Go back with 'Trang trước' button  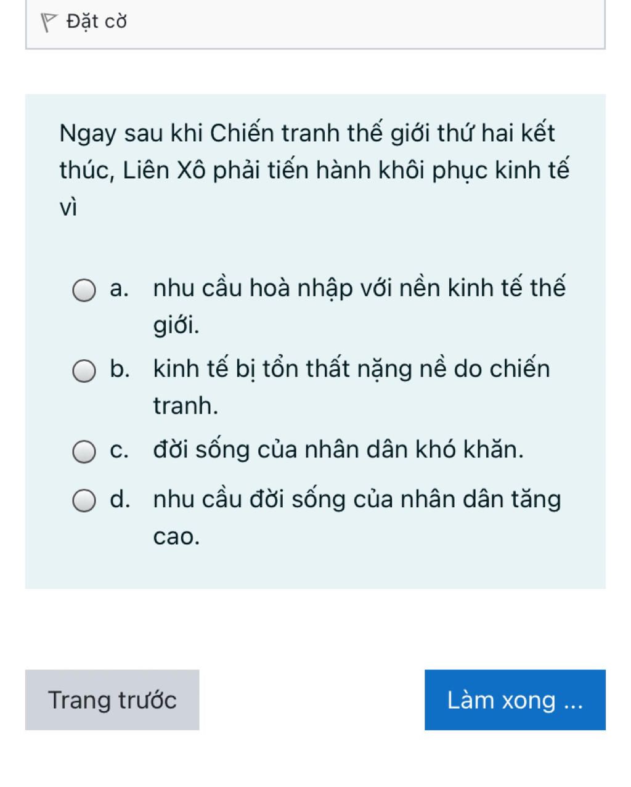pyautogui.click(x=112, y=700)
